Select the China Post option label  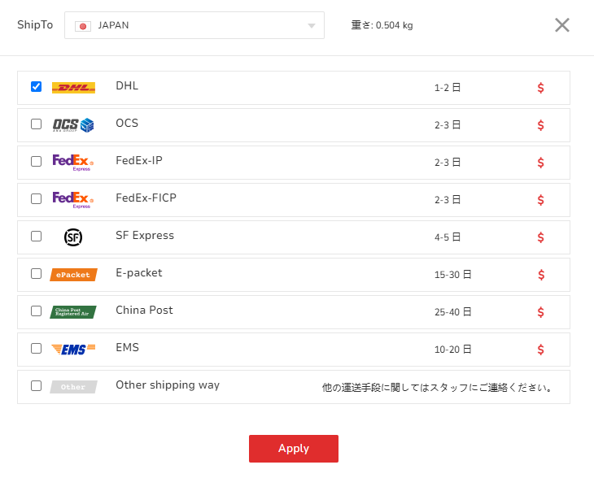(x=144, y=311)
